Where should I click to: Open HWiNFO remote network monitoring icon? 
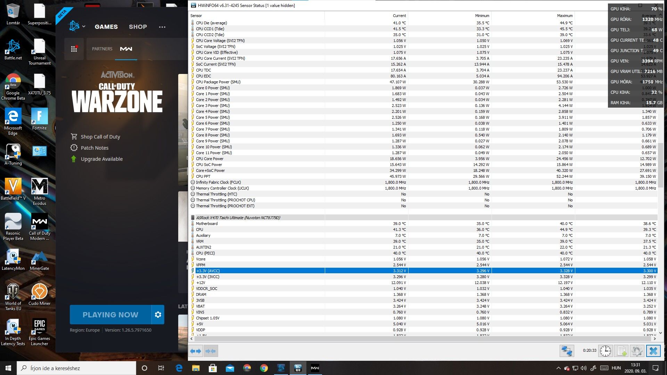point(567,351)
